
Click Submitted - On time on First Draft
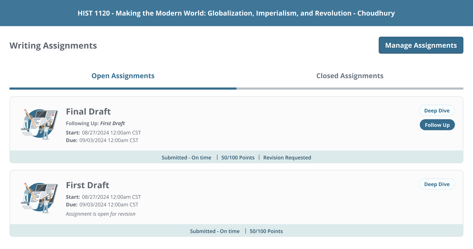tap(215, 231)
